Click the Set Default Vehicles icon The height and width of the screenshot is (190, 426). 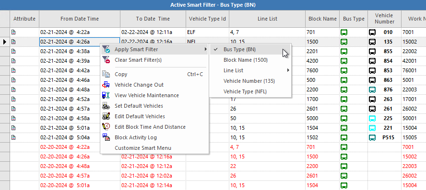106,106
